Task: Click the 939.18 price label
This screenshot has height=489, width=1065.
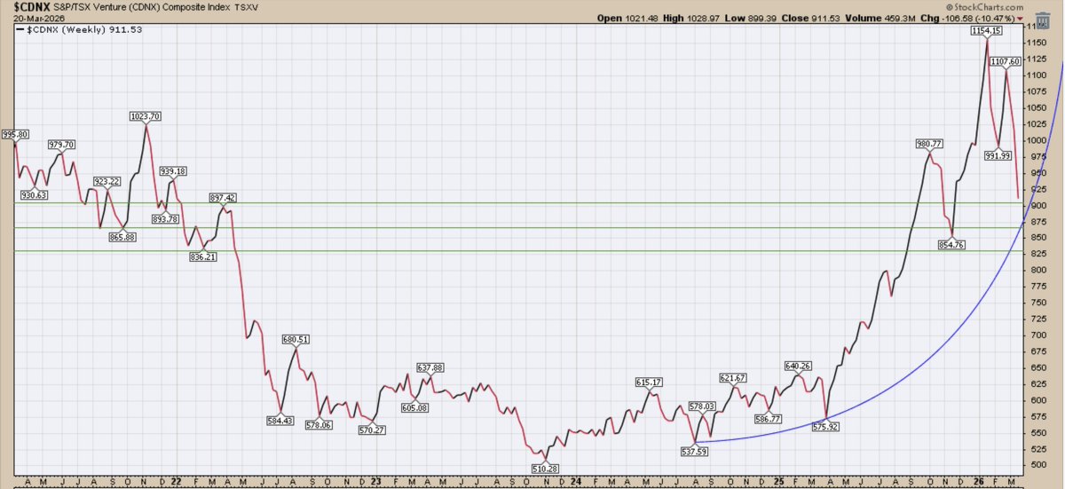Action: [173, 171]
